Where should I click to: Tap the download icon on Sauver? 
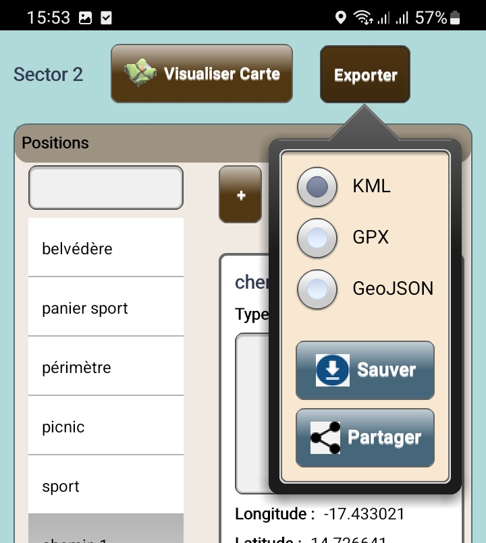pyautogui.click(x=333, y=370)
